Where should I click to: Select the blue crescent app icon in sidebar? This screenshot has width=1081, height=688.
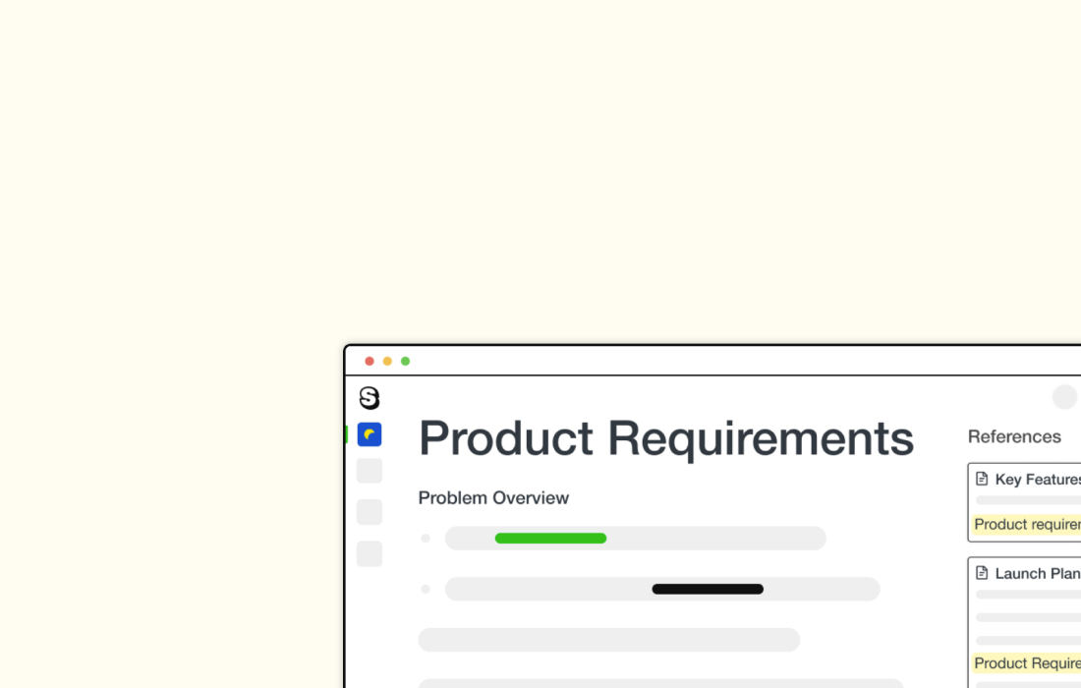click(370, 434)
